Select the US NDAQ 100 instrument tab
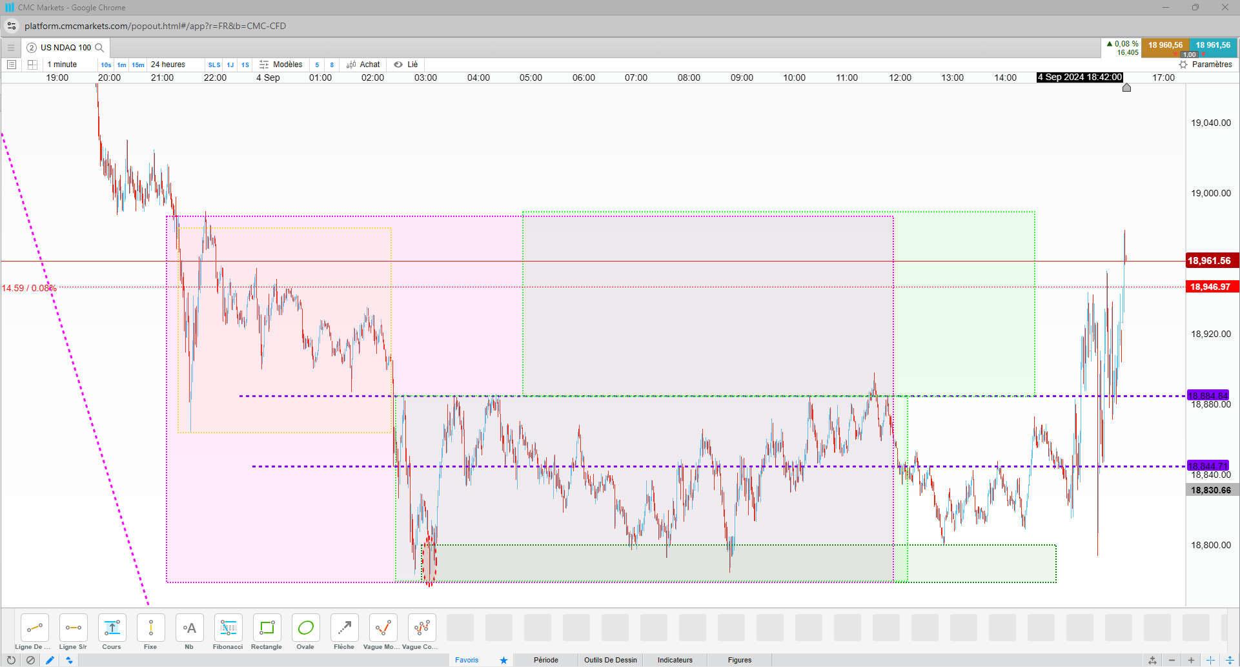The image size is (1240, 667). coord(66,48)
